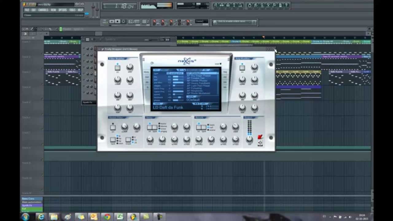Open Outlook from taskbar
This screenshot has width=393, height=221.
(94, 217)
